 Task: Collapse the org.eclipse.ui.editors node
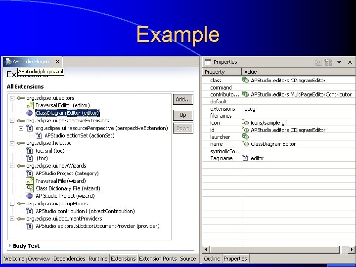coord(12,98)
